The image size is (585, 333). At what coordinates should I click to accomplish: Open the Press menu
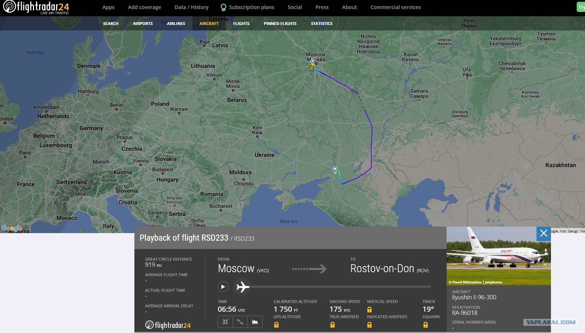tap(322, 7)
